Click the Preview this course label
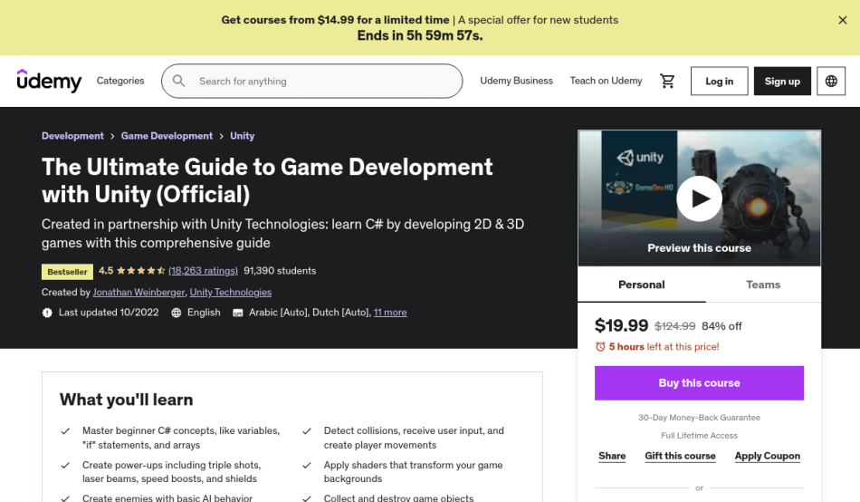 pos(699,248)
